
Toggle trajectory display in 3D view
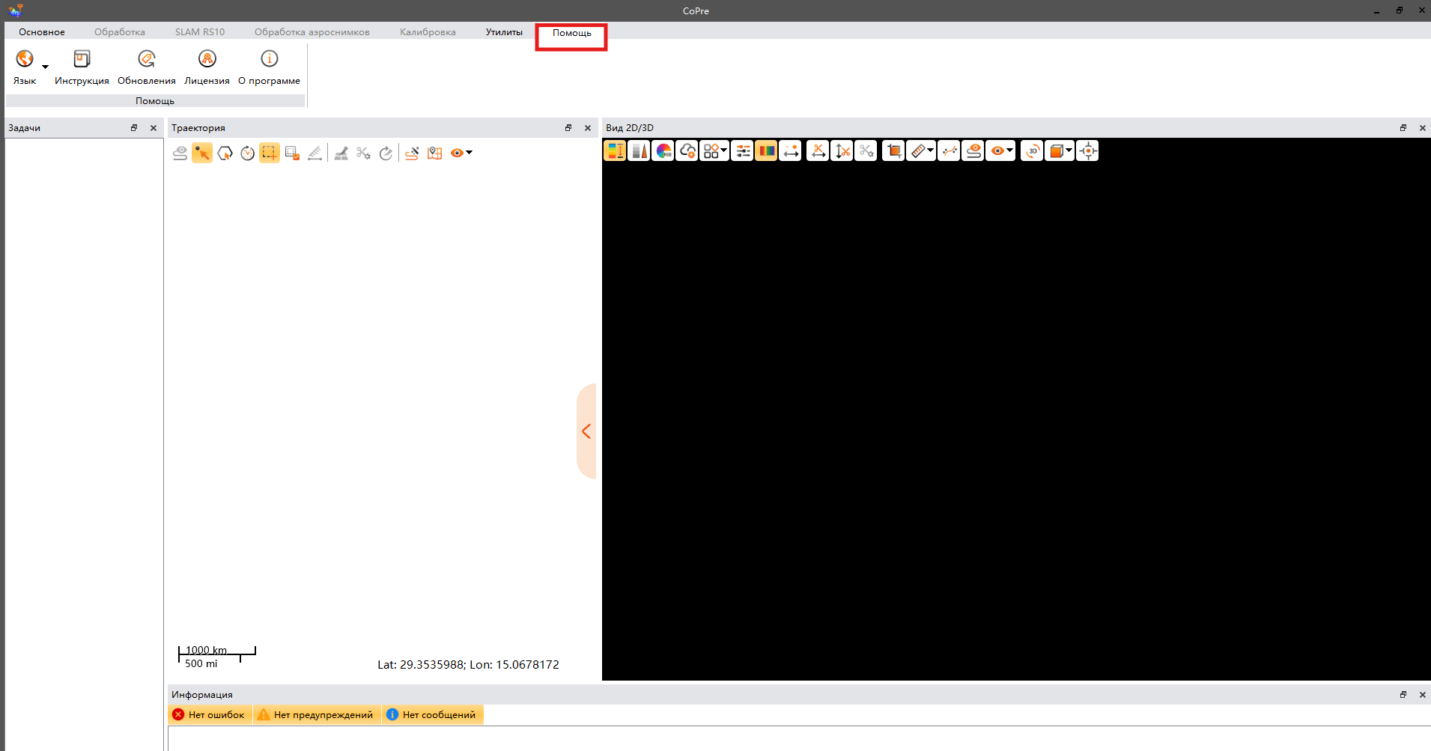[973, 150]
